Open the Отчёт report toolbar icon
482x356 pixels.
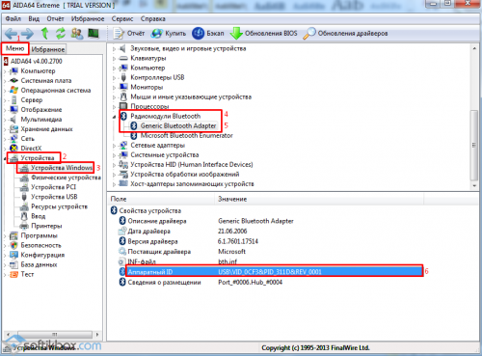click(119, 33)
